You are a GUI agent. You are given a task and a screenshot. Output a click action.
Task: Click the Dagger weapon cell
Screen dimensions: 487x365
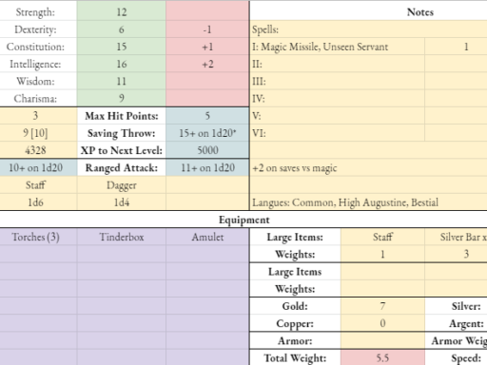point(121,185)
